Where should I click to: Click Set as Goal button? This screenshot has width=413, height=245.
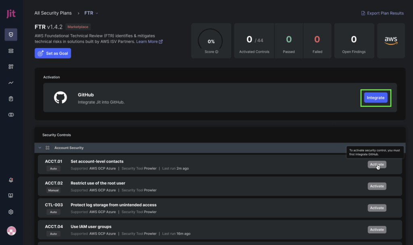pyautogui.click(x=53, y=53)
